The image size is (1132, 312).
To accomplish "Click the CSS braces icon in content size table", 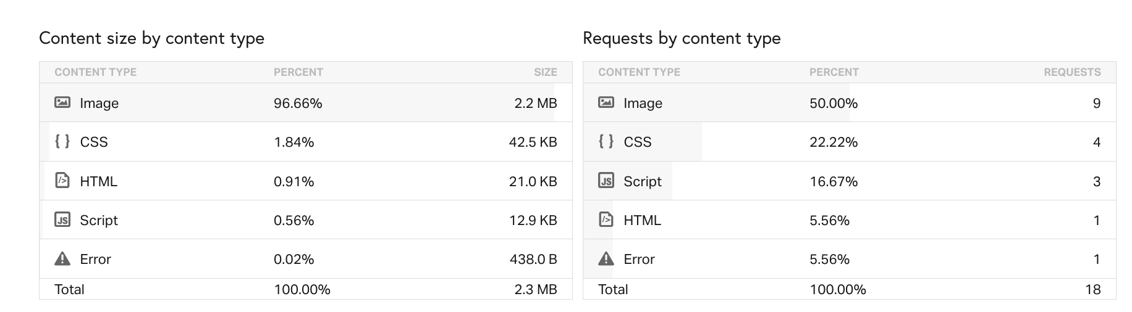I will (62, 141).
